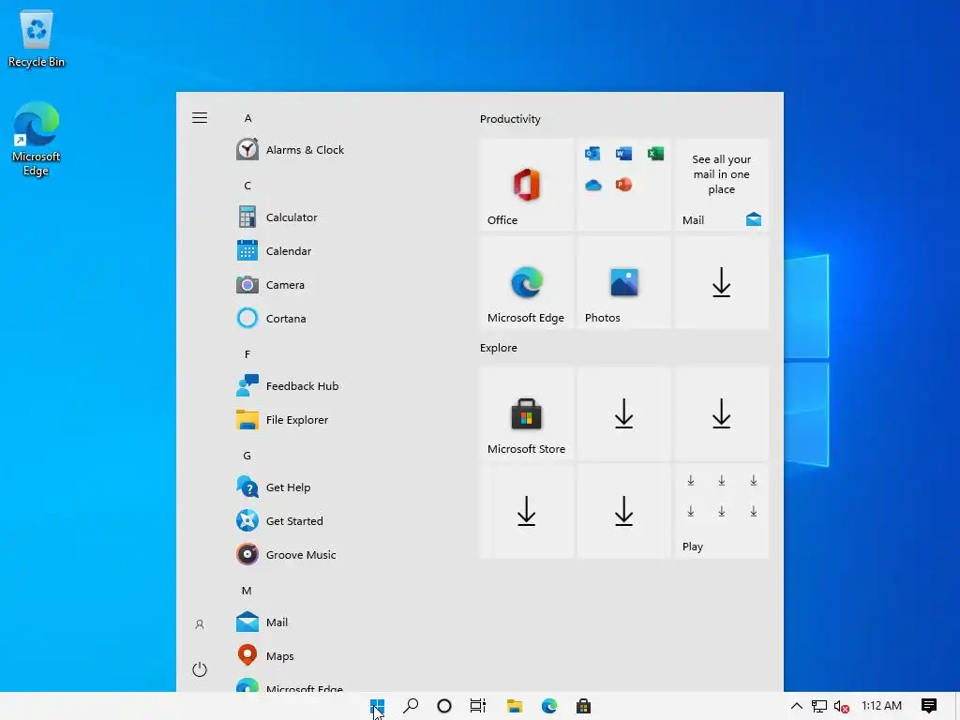Click letter M header in app list

(x=247, y=591)
